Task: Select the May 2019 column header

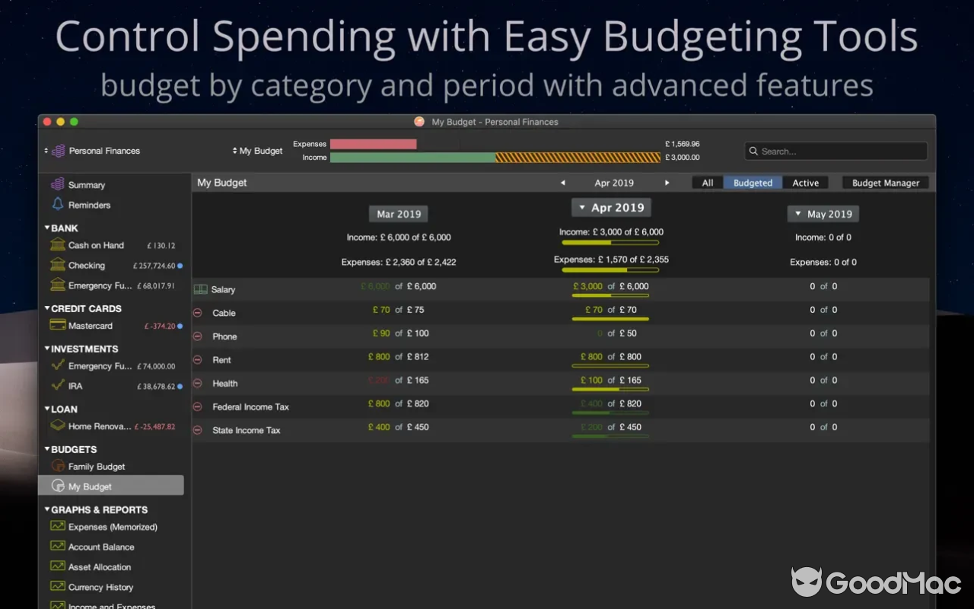Action: (x=823, y=213)
